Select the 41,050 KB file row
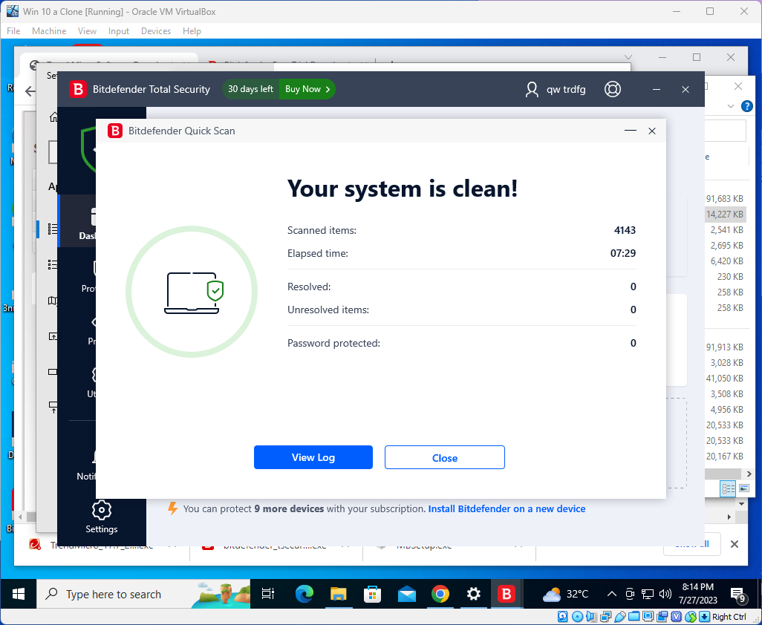Image resolution: width=762 pixels, height=625 pixels. tap(725, 379)
